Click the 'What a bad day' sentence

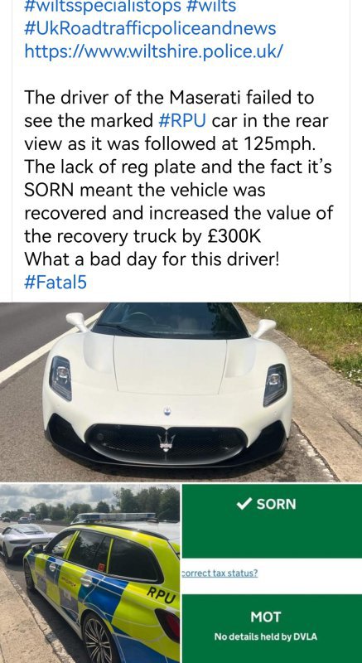[152, 259]
